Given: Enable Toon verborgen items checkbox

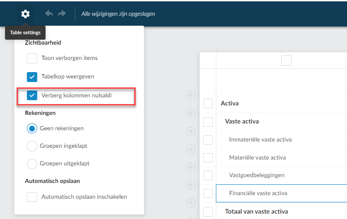Looking at the screenshot, I should 32,58.
